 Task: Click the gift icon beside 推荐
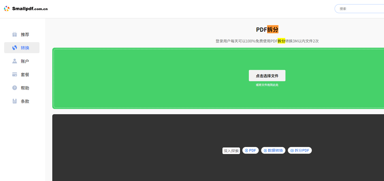[x=15, y=34]
